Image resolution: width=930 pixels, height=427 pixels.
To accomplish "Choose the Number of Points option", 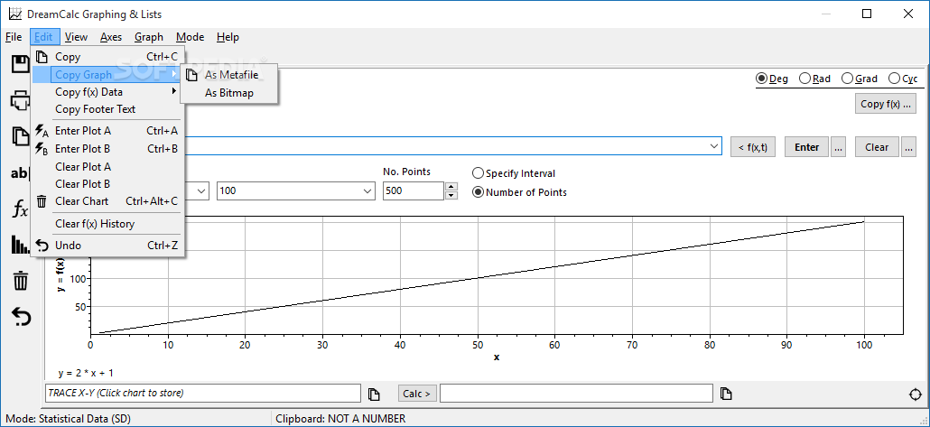I will coord(519,192).
